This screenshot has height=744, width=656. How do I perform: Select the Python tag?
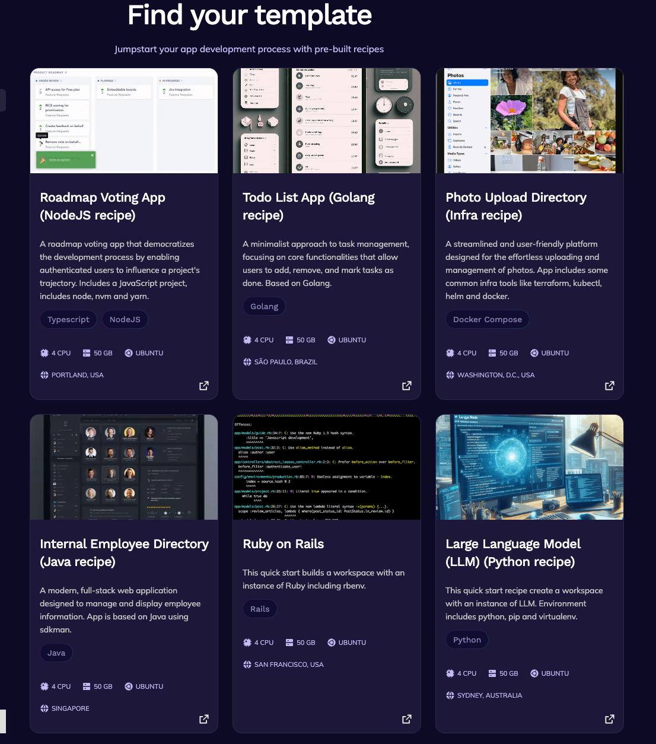pos(467,640)
